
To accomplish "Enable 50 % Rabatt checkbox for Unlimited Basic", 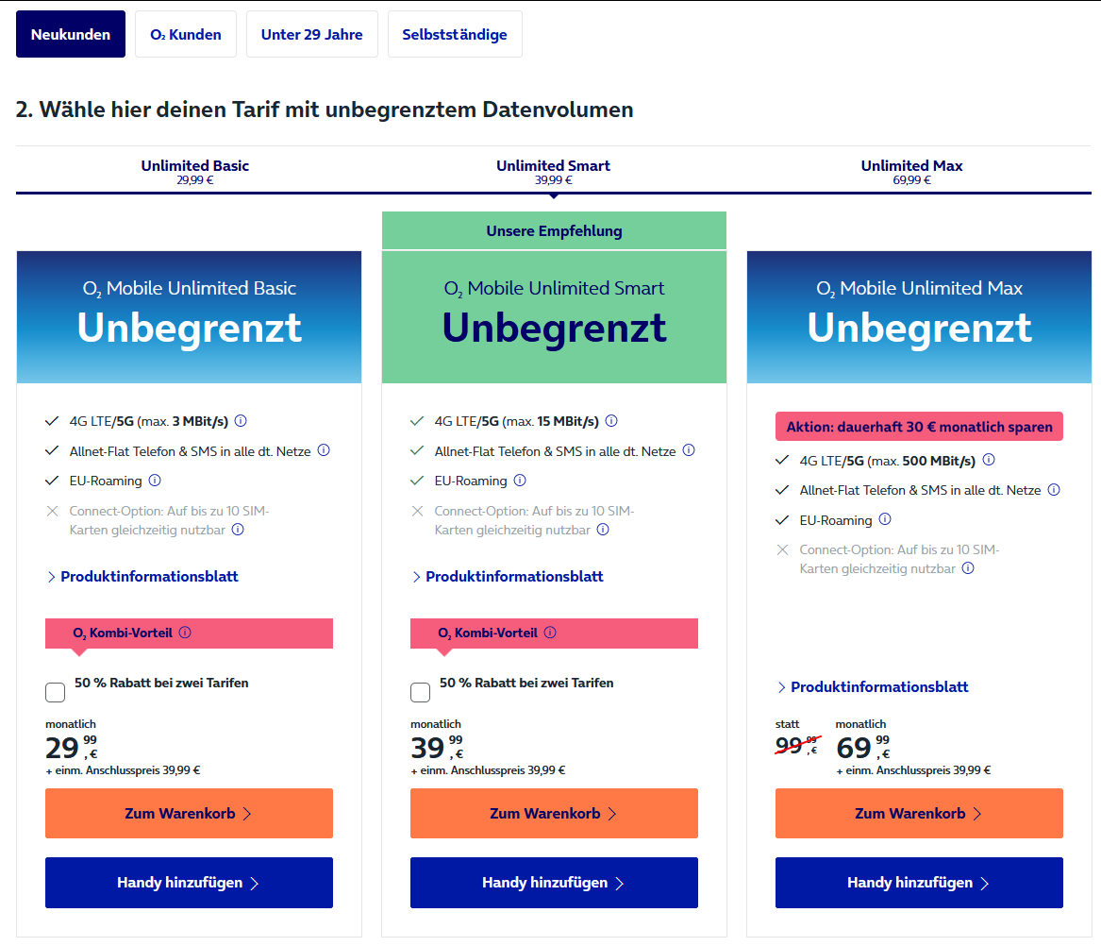I will click(x=56, y=692).
